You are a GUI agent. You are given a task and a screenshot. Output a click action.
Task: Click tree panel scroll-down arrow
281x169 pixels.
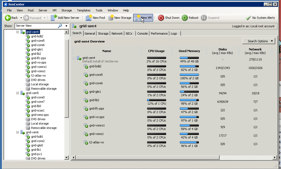[x=67, y=158]
